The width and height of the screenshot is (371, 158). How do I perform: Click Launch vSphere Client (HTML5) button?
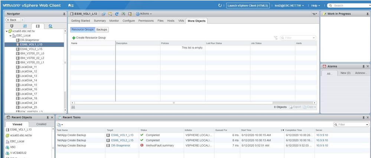247,6
